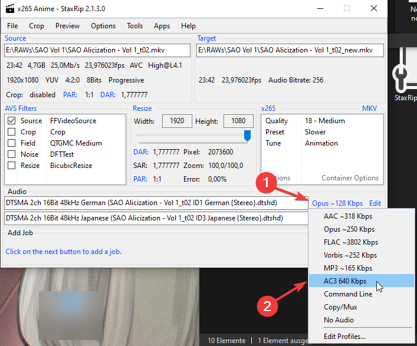Click the German audio track field
This screenshot has height=346, width=417.
[x=156, y=203]
